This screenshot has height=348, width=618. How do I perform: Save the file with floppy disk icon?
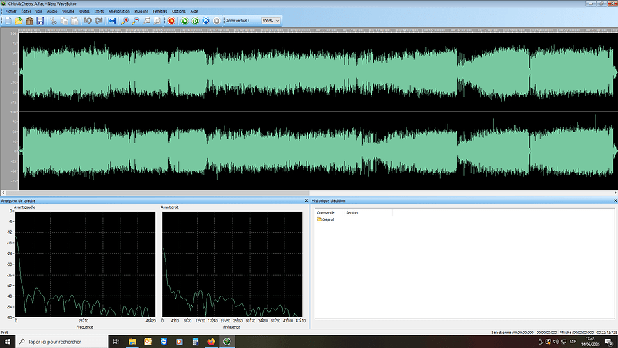pyautogui.click(x=40, y=21)
